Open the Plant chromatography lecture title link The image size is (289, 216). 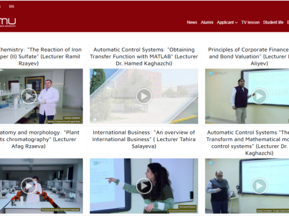[x=40, y=139]
